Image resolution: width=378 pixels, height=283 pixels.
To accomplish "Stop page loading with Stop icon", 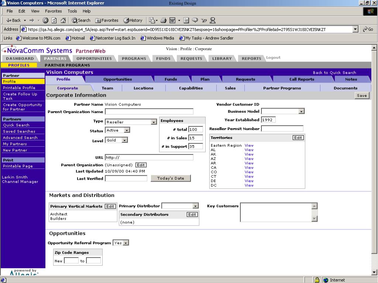I will (x=45, y=21).
